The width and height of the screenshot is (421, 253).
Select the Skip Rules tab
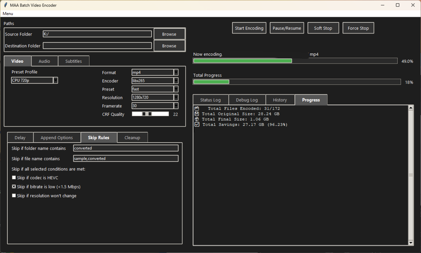(x=99, y=138)
